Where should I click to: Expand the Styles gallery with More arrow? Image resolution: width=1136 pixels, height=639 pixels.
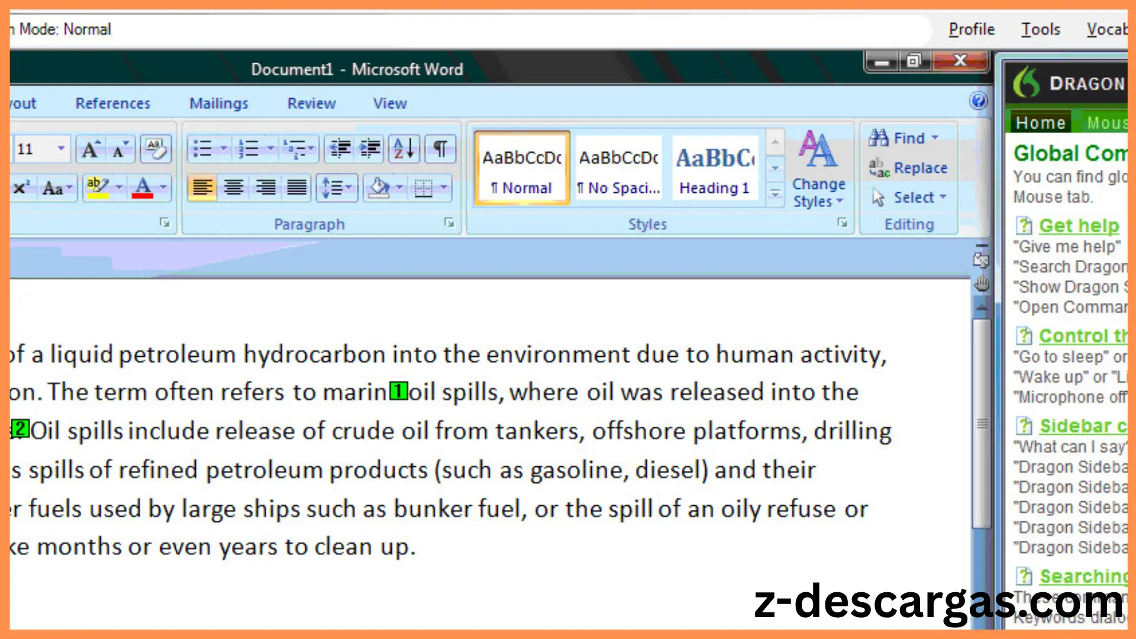coord(775,194)
